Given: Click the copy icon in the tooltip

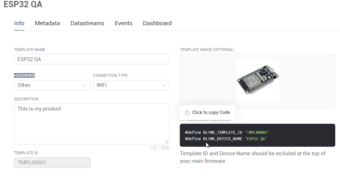Looking at the screenshot, I should [x=187, y=113].
